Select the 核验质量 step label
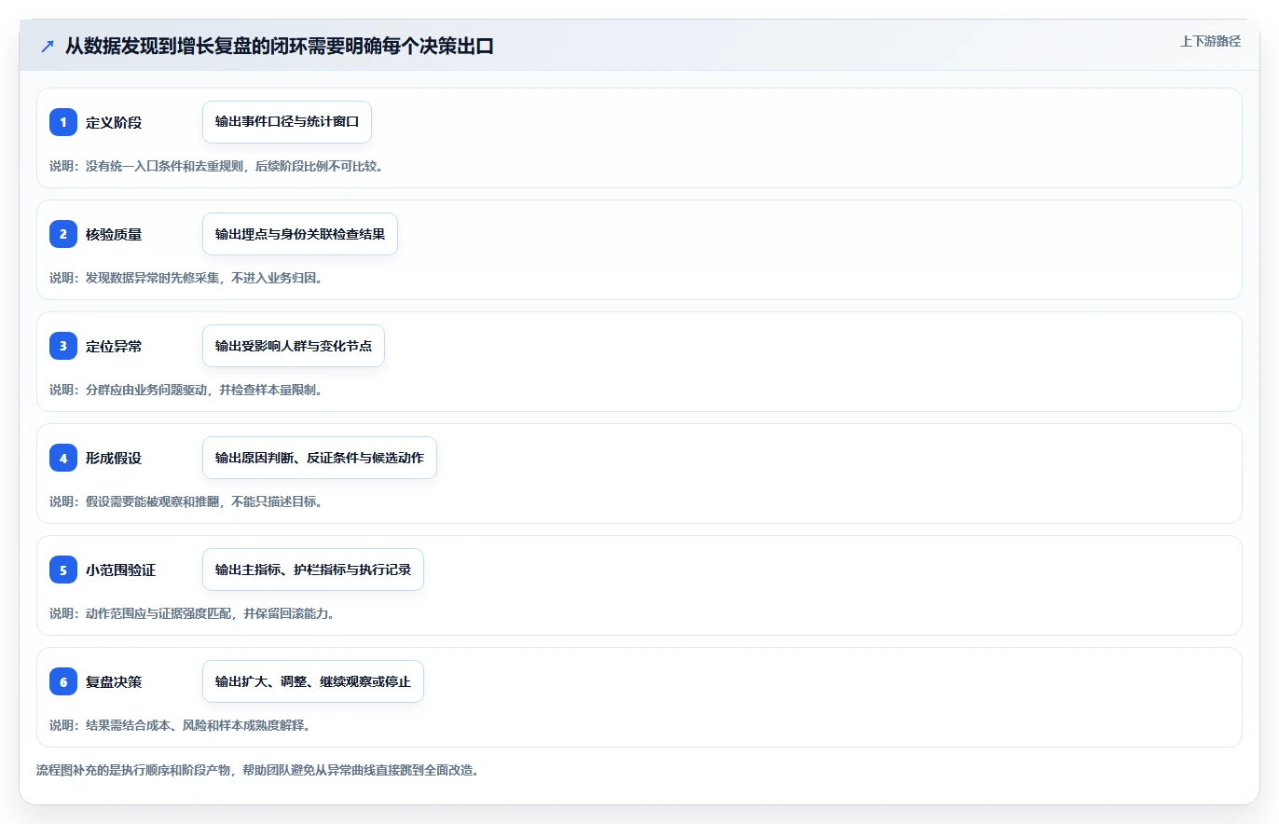The width and height of the screenshot is (1279, 824). pyautogui.click(x=114, y=234)
